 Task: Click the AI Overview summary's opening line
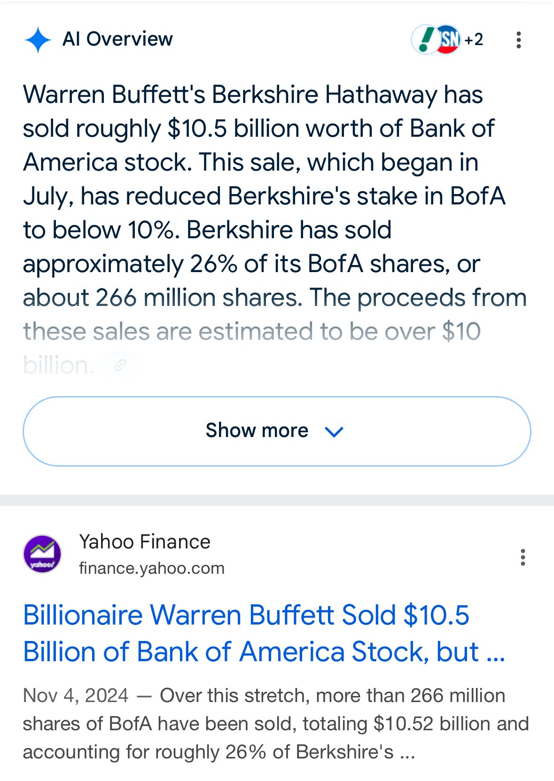point(253,94)
